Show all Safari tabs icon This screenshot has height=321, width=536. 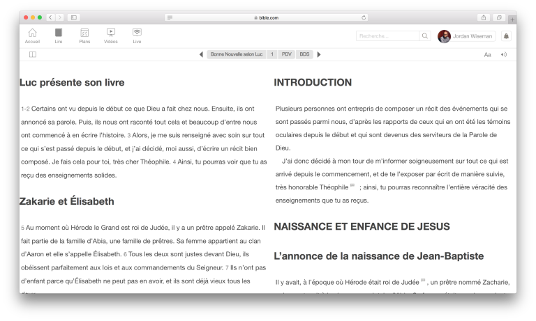pos(499,17)
